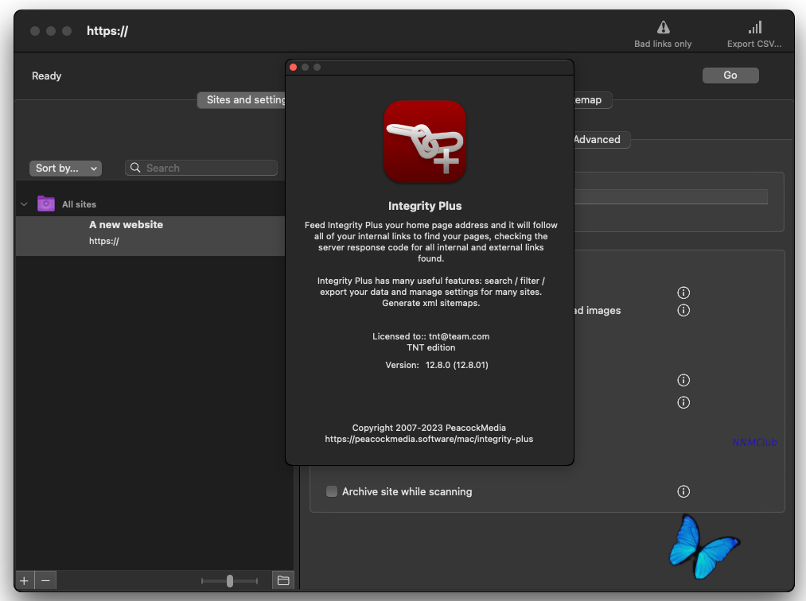
Task: Add a new site with the plus button
Action: 24,580
